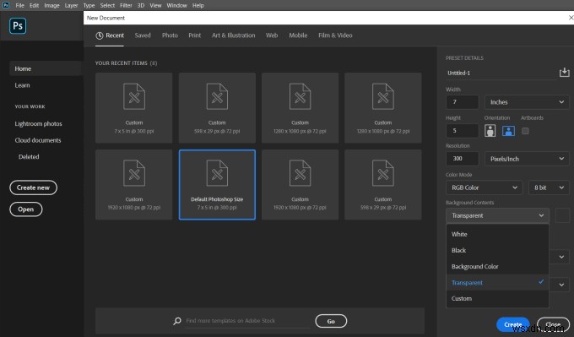Open the File menu

click(19, 6)
